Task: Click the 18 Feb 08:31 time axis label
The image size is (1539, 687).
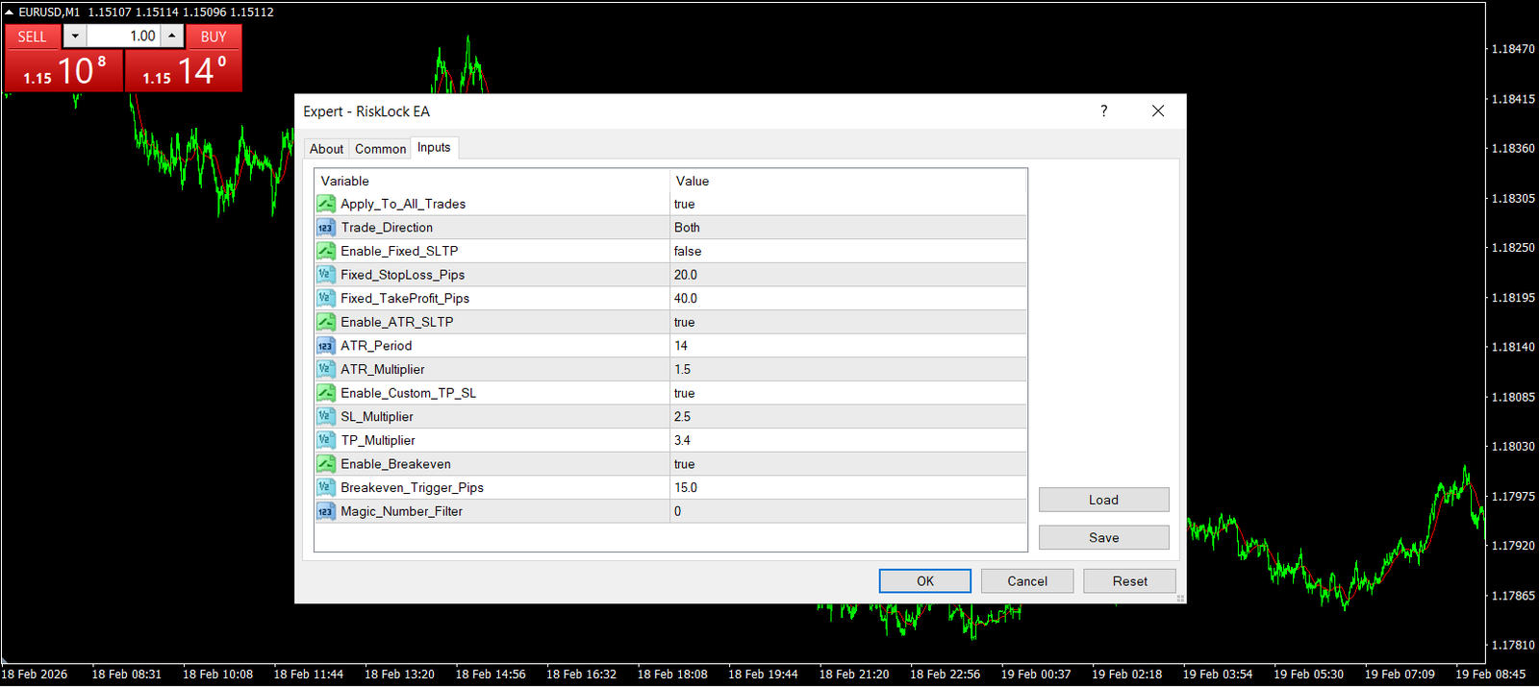Action: pos(127,675)
